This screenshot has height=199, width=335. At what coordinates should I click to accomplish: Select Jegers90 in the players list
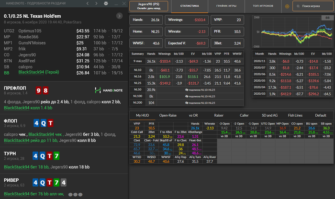point(63,55)
